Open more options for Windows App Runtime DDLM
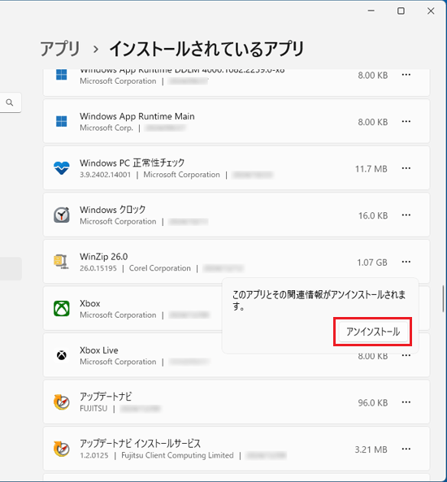 [406, 75]
